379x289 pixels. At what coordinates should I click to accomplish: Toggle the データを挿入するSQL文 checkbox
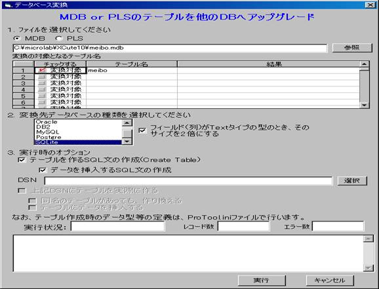pos(43,170)
